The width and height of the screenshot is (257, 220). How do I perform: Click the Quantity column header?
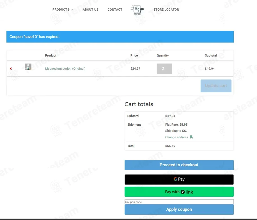click(x=163, y=55)
